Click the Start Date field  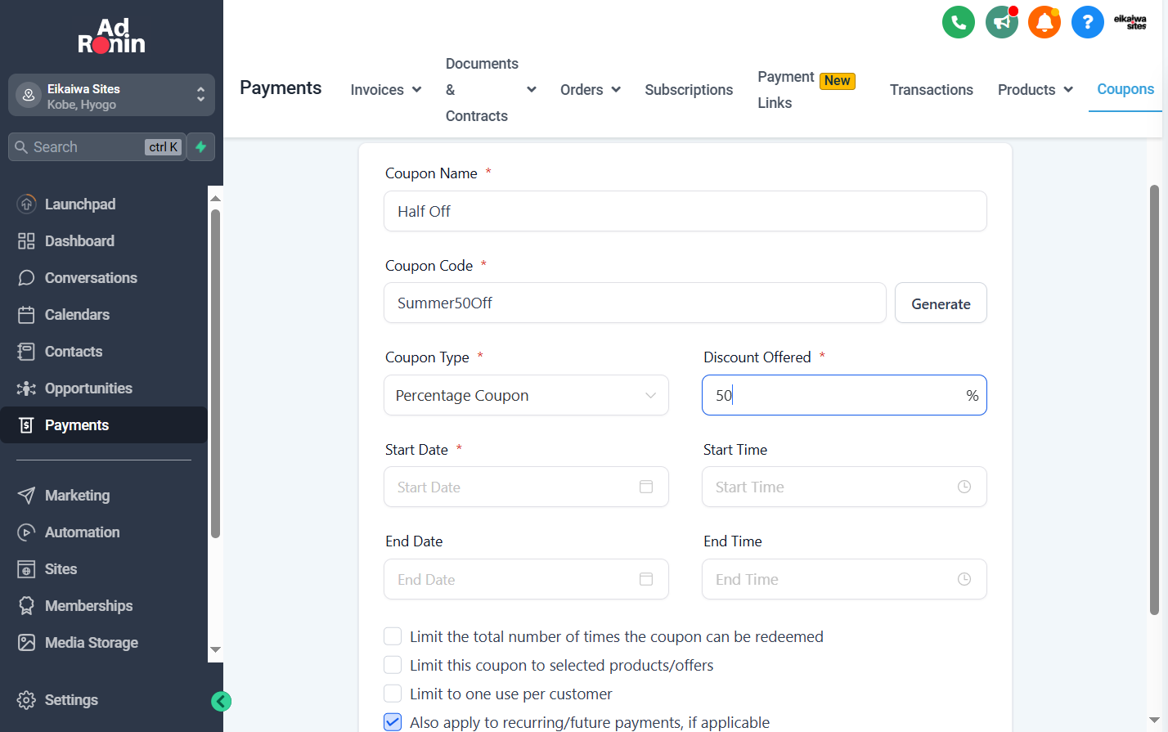click(526, 487)
